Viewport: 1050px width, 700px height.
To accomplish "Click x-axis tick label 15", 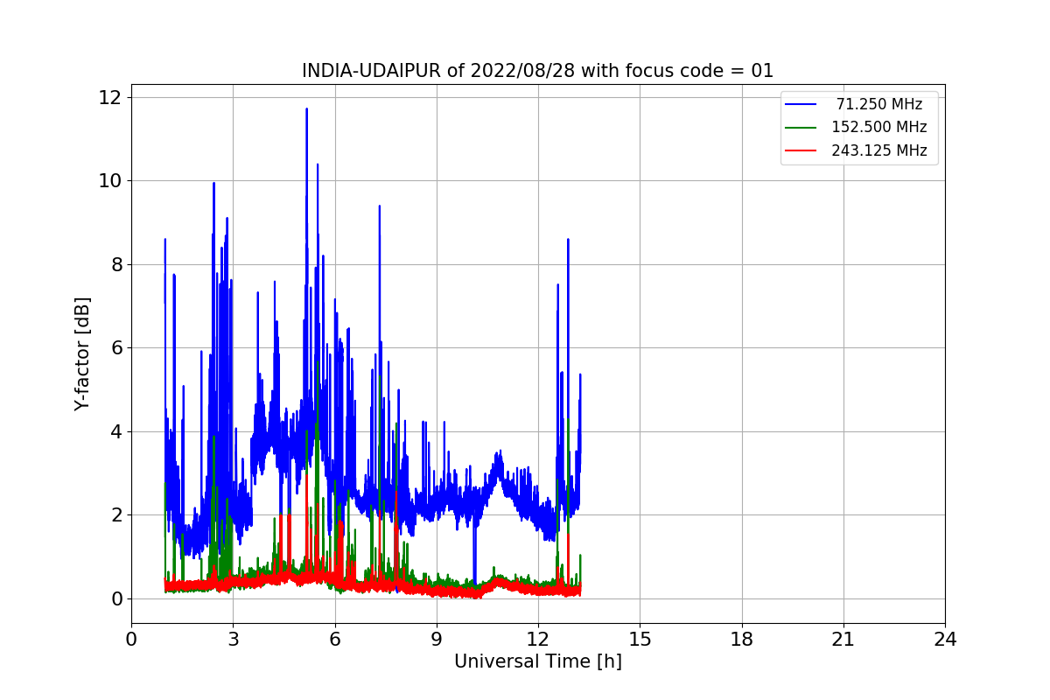I will [640, 640].
